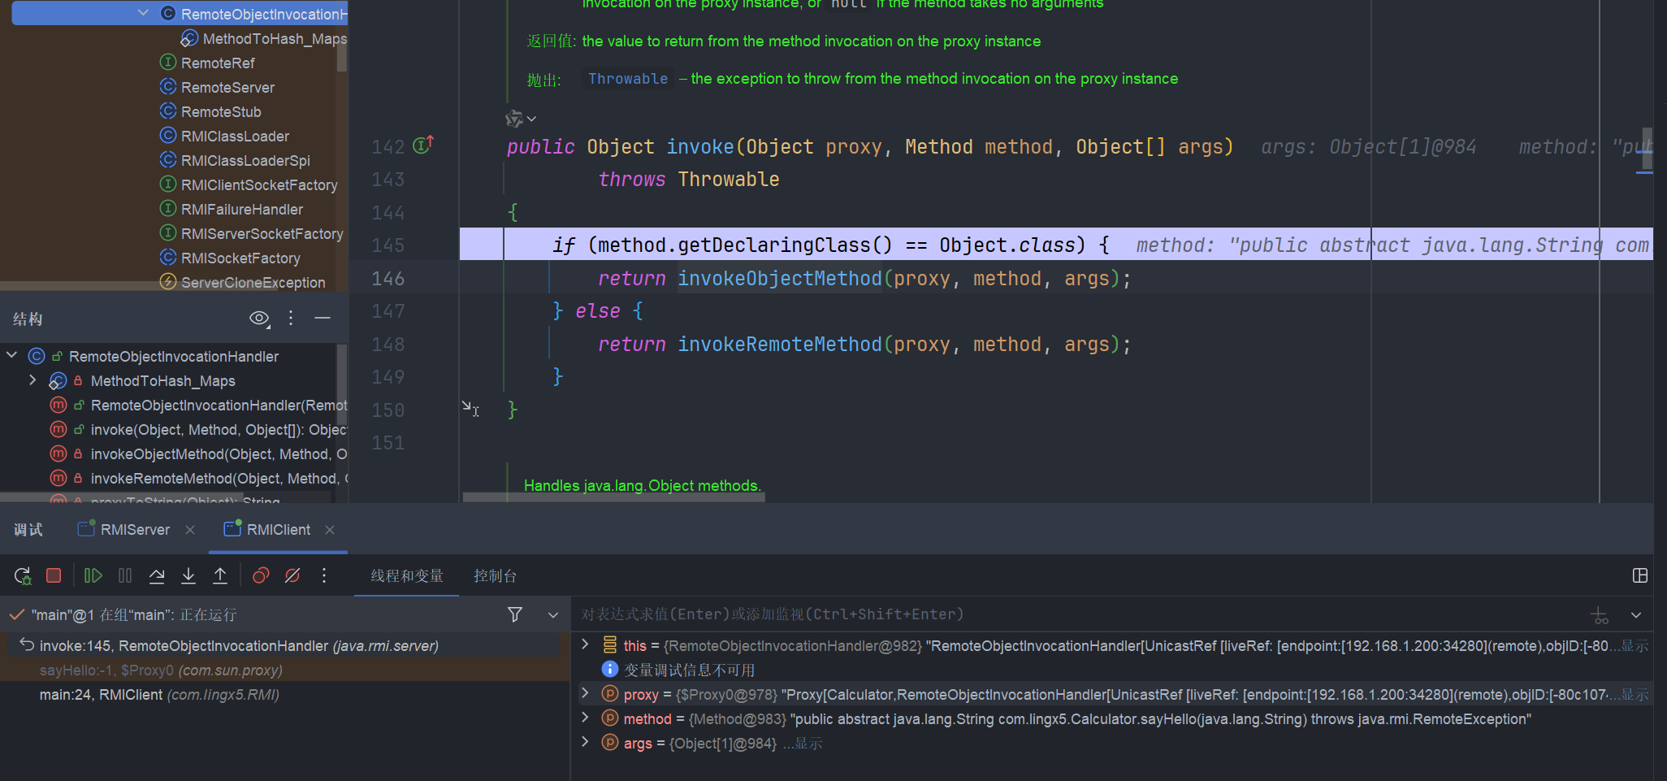Open RemoteStub class in project tree
The image size is (1667, 781).
click(210, 112)
